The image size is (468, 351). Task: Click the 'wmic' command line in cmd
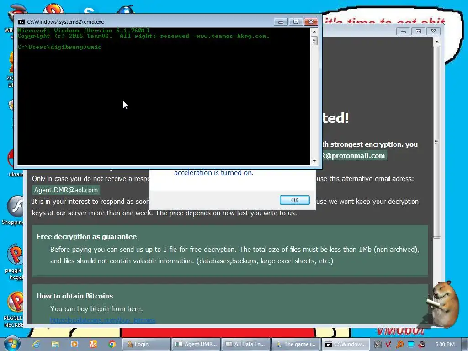(x=59, y=47)
